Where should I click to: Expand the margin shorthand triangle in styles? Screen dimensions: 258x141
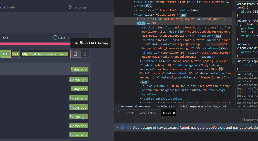tap(254, 35)
